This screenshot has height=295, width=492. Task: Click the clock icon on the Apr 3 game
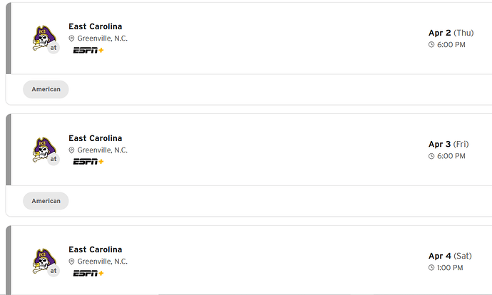[x=431, y=156]
